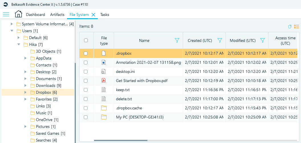Screen dimensions: 301x143
Task: Open the Dashboard tab
Action: pos(36,15)
